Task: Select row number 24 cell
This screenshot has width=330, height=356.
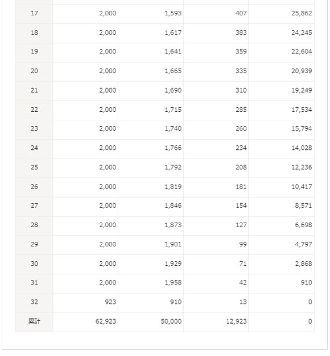Action: (34, 148)
